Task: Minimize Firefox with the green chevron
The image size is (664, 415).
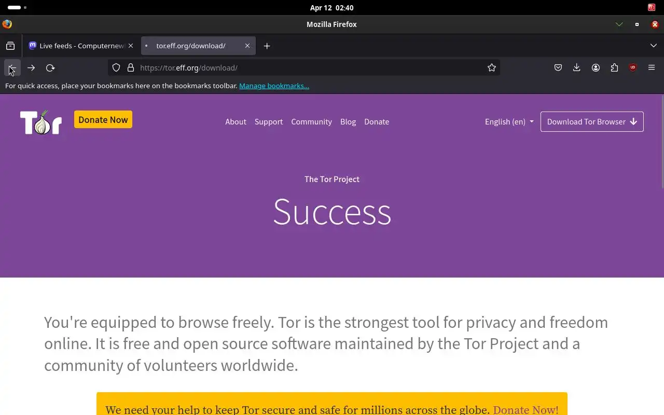Action: [x=619, y=24]
